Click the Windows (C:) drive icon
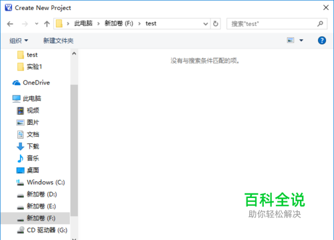 click(x=20, y=183)
